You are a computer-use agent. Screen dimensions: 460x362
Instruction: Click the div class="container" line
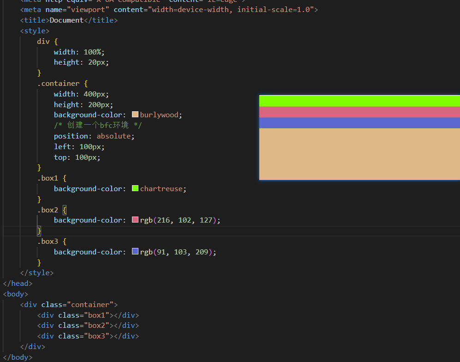coord(69,305)
